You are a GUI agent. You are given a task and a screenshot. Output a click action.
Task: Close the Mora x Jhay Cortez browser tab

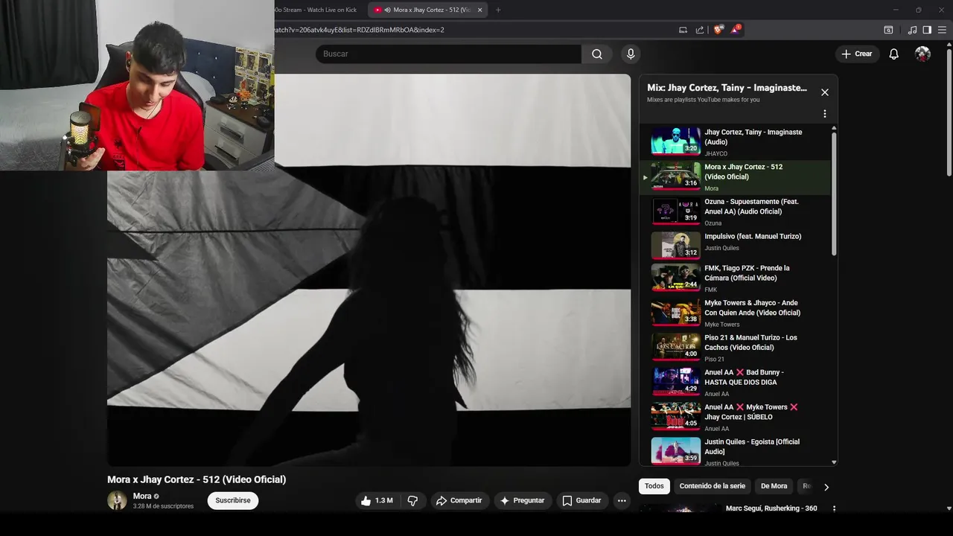479,10
